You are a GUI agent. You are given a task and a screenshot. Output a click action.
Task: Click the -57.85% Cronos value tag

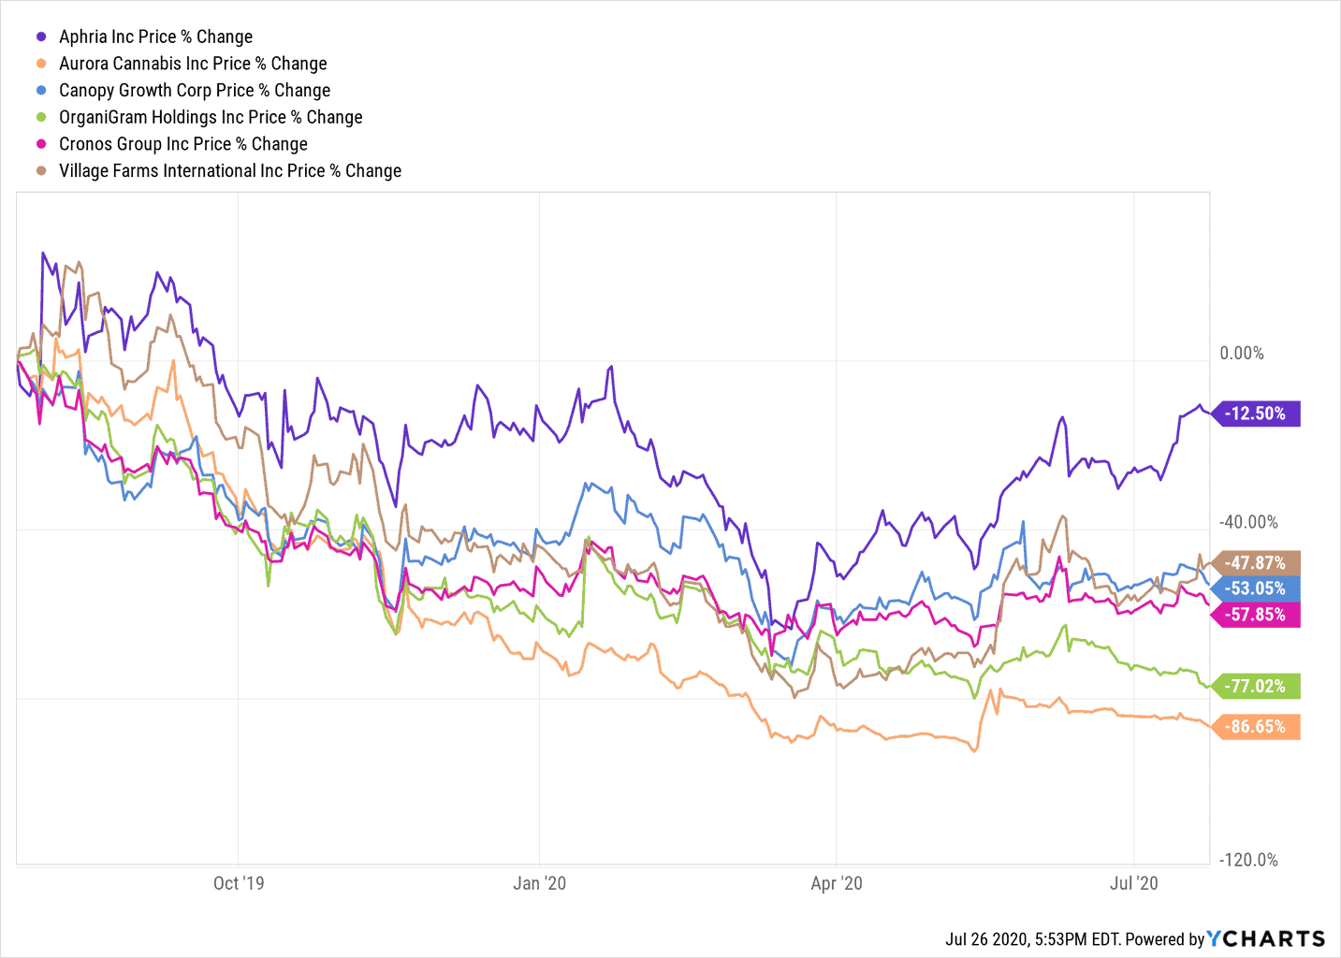[1257, 615]
